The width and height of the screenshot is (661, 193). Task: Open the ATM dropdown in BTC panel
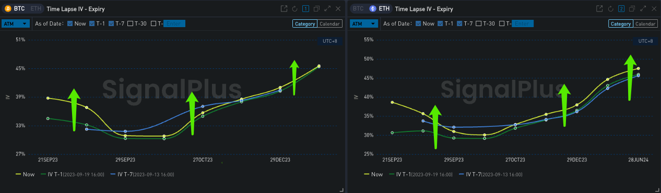15,23
